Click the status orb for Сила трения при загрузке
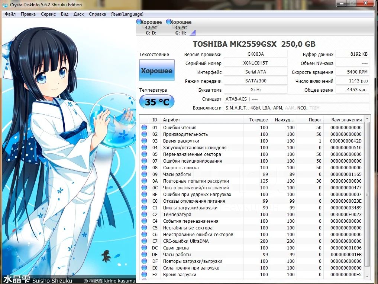The image size is (378, 284). tap(144, 268)
